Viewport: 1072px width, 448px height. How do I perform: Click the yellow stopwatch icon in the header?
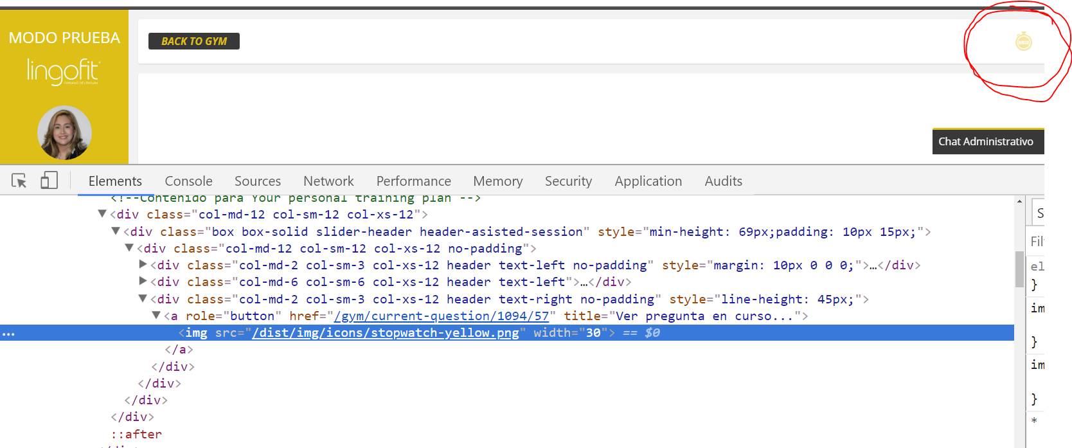pos(1023,42)
